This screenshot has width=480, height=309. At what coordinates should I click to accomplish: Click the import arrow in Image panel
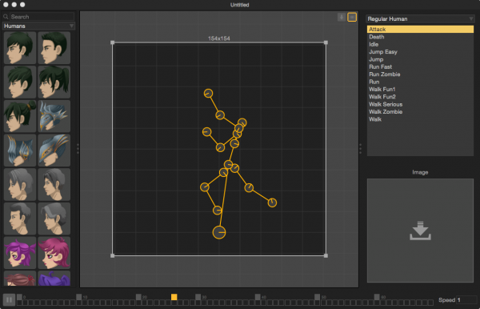click(x=420, y=231)
